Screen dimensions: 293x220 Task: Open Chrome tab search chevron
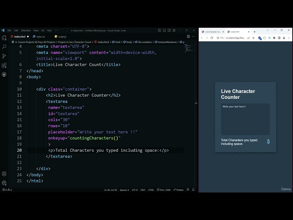267,30
